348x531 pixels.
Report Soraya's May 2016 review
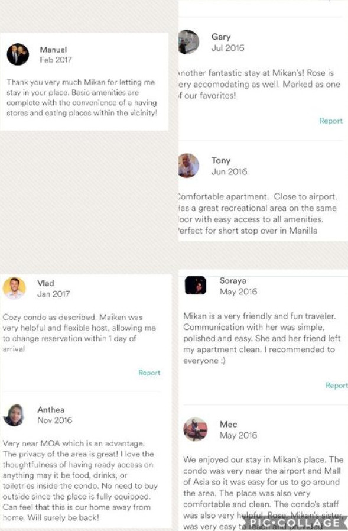coord(337,386)
